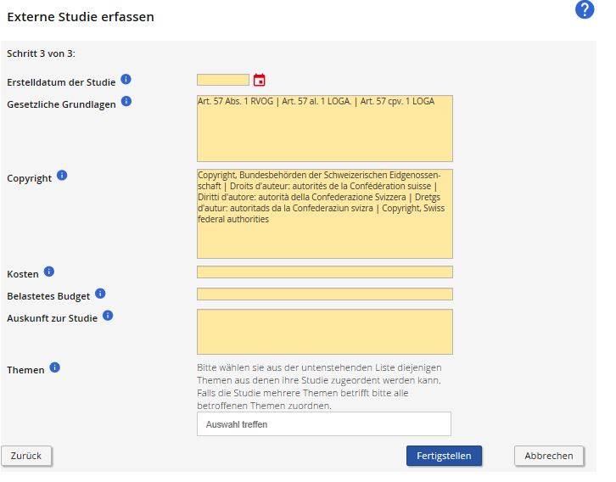Focus the Erstelldatum date input field
Image resolution: width=616 pixels, height=482 pixels.
point(223,80)
